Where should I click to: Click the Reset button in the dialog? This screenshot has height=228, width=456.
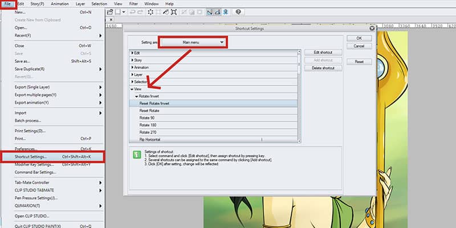click(x=359, y=62)
